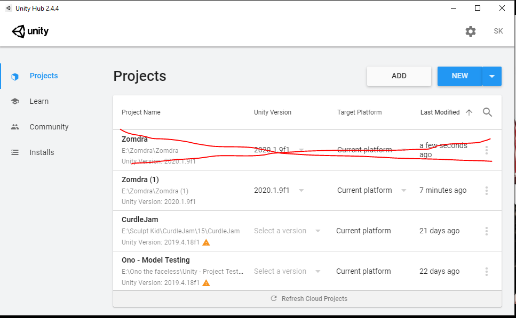Switch to the Learn tab

pyautogui.click(x=39, y=101)
